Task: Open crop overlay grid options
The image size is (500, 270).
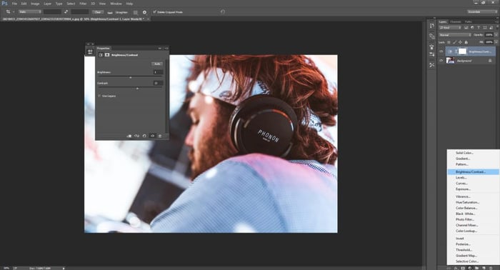Action: coord(136,12)
